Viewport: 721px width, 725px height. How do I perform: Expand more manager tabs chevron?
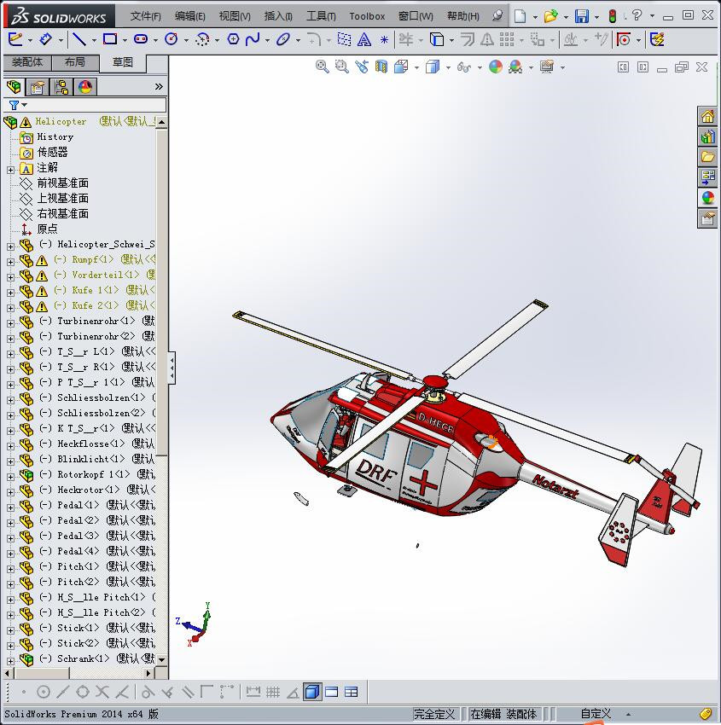pyautogui.click(x=159, y=86)
